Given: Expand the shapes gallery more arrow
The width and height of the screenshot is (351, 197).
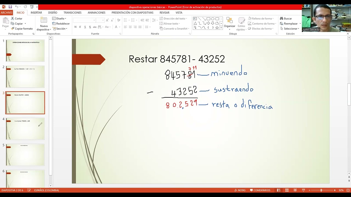Looking at the screenshot, I should 221,28.
